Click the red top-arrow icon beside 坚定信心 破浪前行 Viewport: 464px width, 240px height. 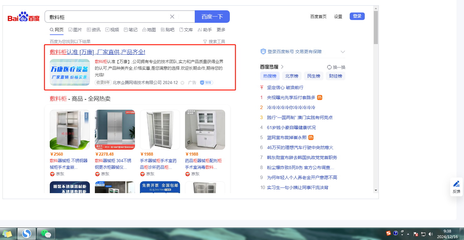click(262, 87)
